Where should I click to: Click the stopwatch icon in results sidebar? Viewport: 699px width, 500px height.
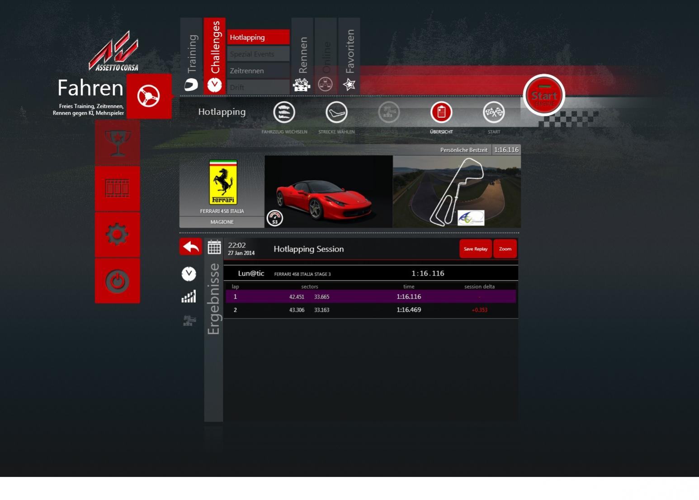[189, 274]
